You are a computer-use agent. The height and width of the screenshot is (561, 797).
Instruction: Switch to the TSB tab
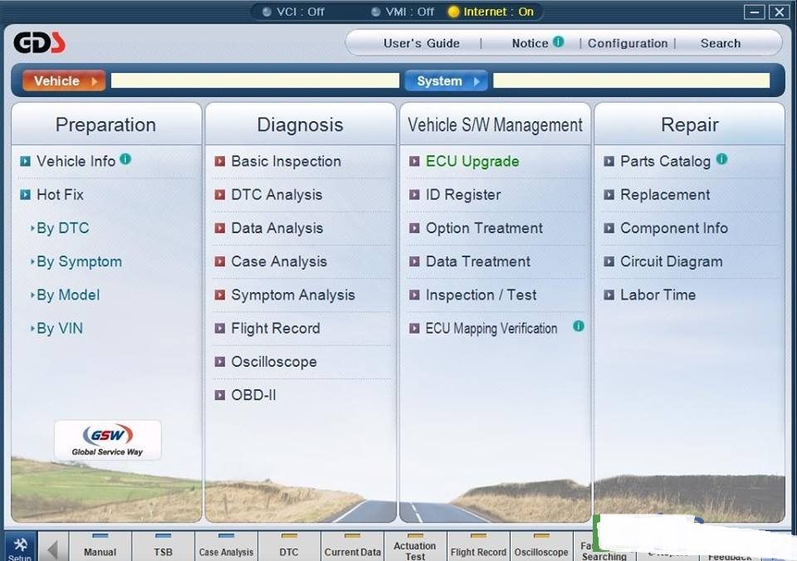click(x=163, y=547)
